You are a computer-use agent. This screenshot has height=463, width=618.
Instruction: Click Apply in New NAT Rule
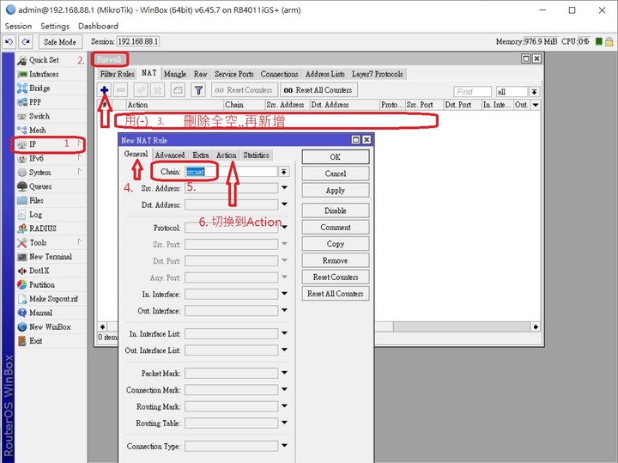[336, 190]
